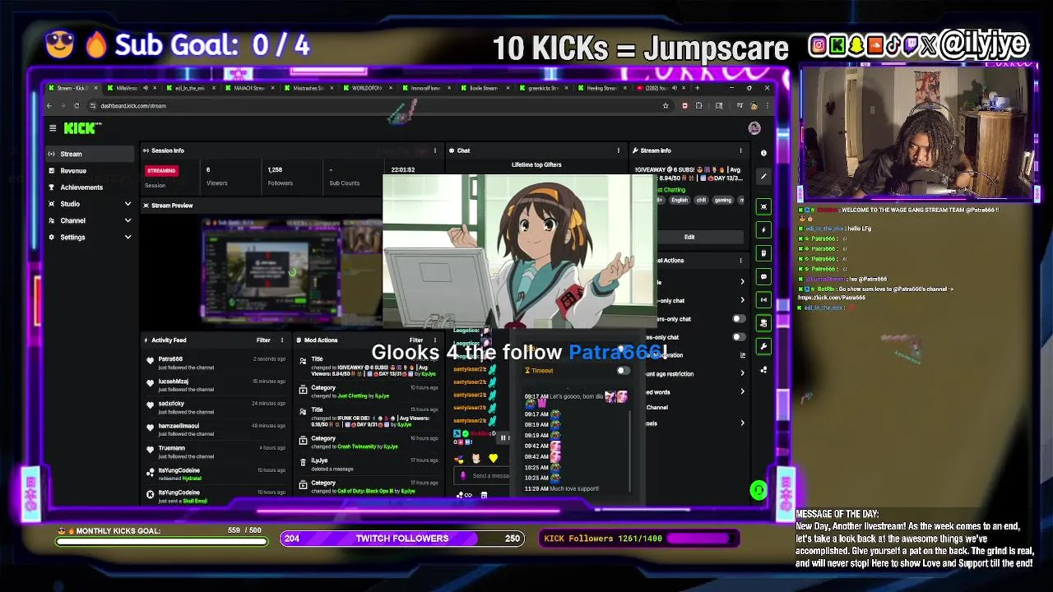The height and width of the screenshot is (592, 1053).
Task: Click the browser address bar URL
Action: (133, 105)
